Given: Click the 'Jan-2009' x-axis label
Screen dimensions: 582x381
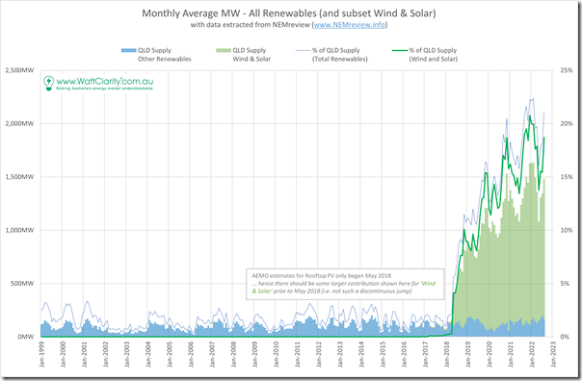Looking at the screenshot, I should (254, 354).
